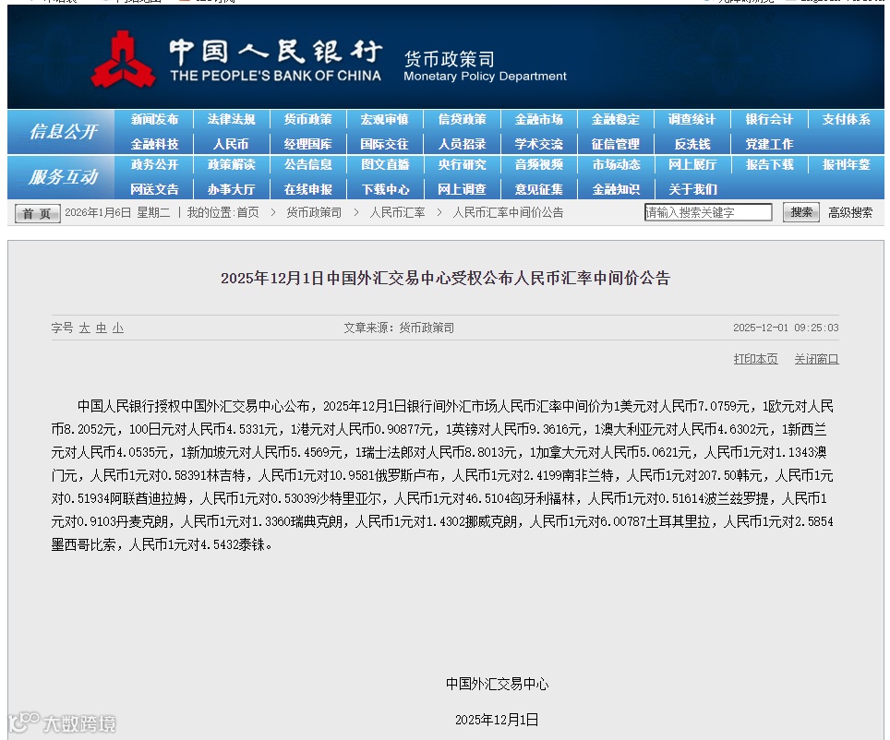Image resolution: width=890 pixels, height=740 pixels.
Task: Set font size to 中
Action: click(x=101, y=328)
